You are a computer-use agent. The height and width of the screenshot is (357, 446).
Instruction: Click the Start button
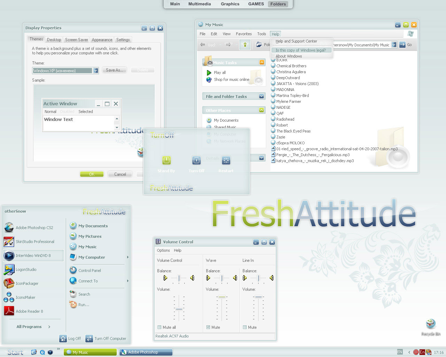[x=15, y=352]
